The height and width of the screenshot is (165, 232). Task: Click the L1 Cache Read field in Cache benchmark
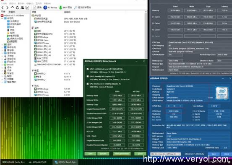(x=175, y=17)
